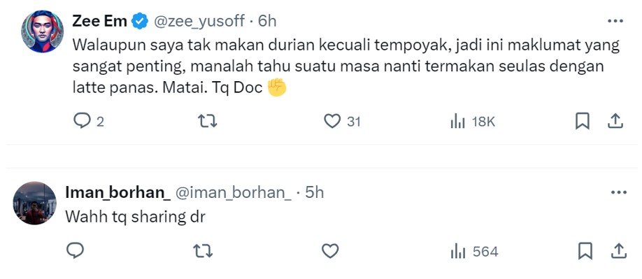The height and width of the screenshot is (279, 642).
Task: Open more options on Iman_borhan_'s reply
Action: [x=619, y=192]
